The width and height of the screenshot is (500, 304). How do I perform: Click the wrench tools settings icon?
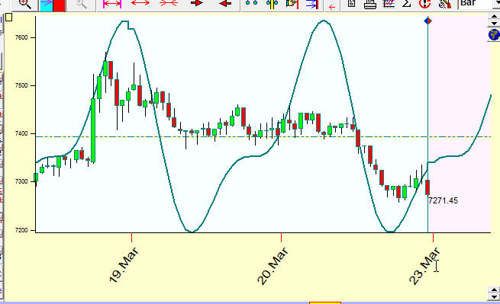444,4
